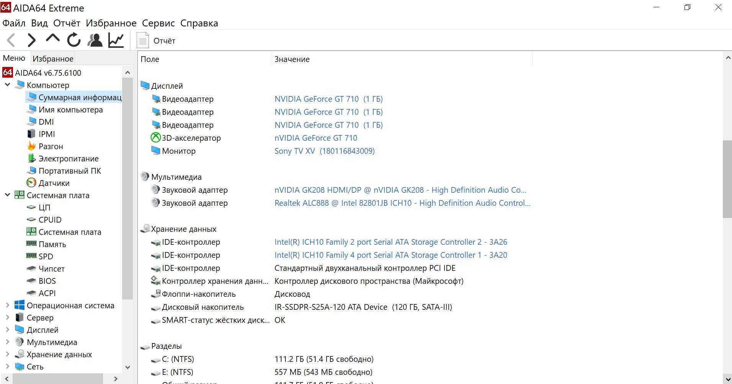Open Intel ICH10 2 port SATA controller link

(x=391, y=242)
